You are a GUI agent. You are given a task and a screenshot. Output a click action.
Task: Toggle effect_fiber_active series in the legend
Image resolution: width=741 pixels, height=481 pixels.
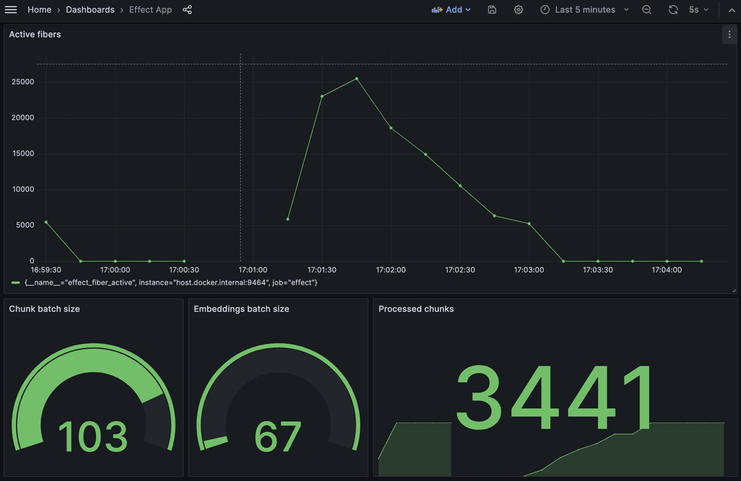coord(170,283)
